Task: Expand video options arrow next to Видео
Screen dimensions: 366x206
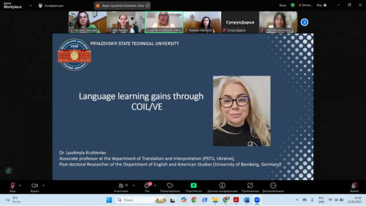Action: point(43,185)
